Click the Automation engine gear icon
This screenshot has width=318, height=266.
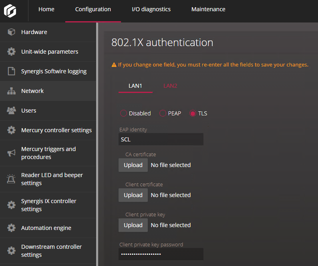(11, 228)
